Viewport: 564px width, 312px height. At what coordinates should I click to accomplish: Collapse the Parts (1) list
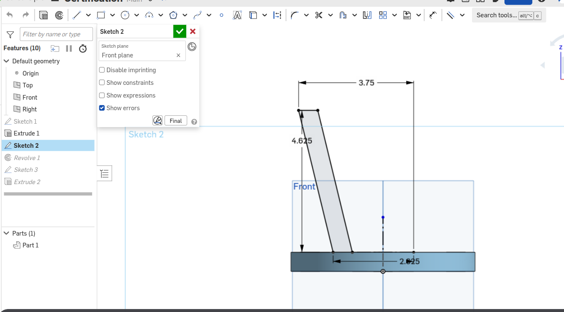[x=6, y=233]
